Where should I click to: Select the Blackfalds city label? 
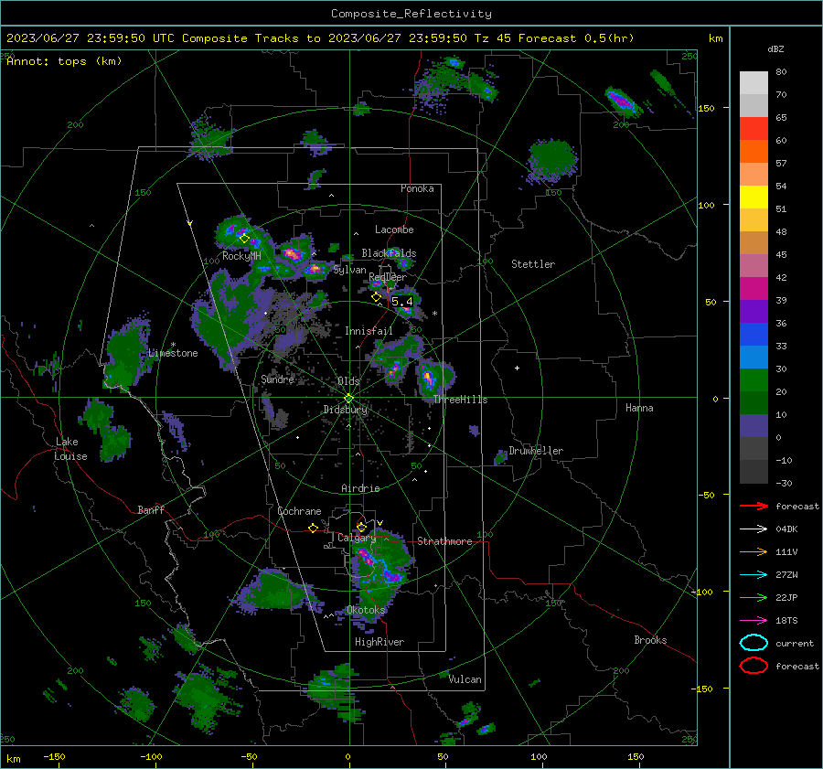click(x=389, y=253)
